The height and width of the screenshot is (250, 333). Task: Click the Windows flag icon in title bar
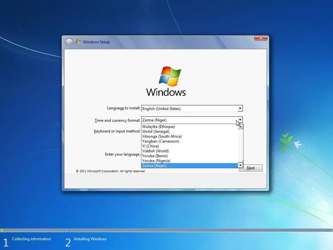78,42
